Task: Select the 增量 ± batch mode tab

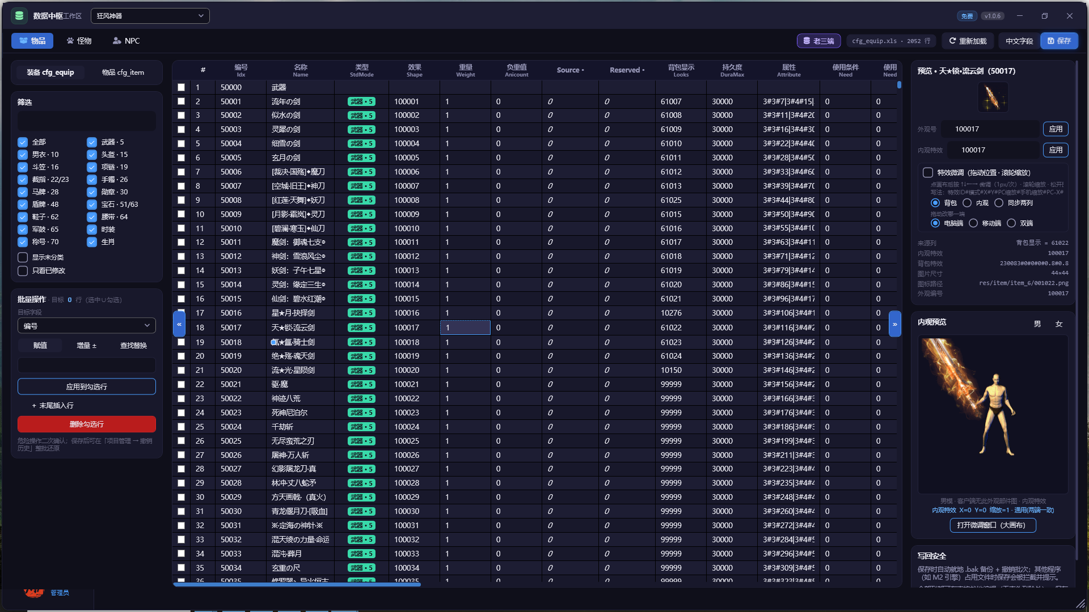Action: coord(87,346)
